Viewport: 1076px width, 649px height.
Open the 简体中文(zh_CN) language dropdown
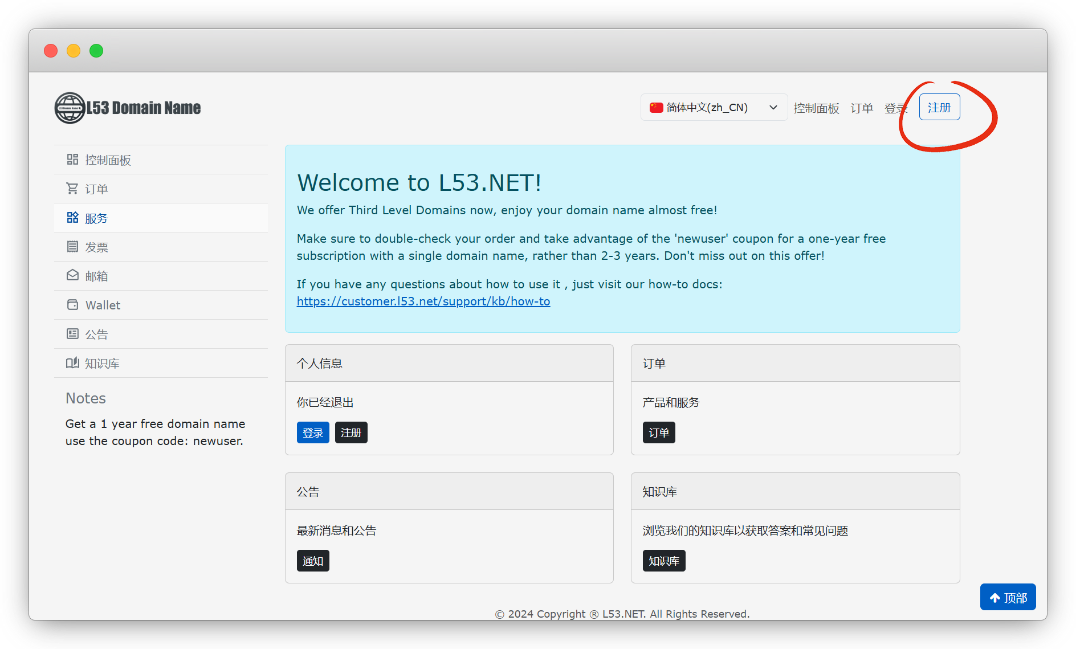714,108
